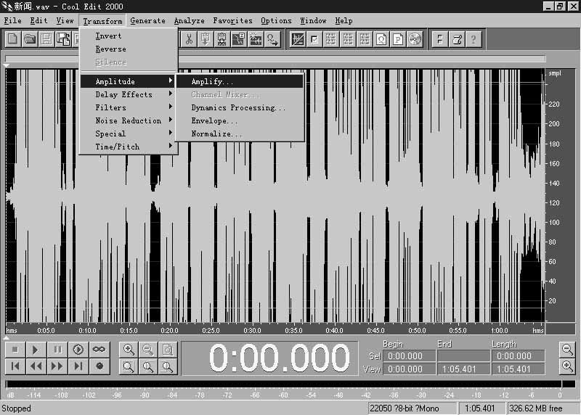This screenshot has height=415, width=581.
Task: Click the Open file folder icon
Action: 30,39
